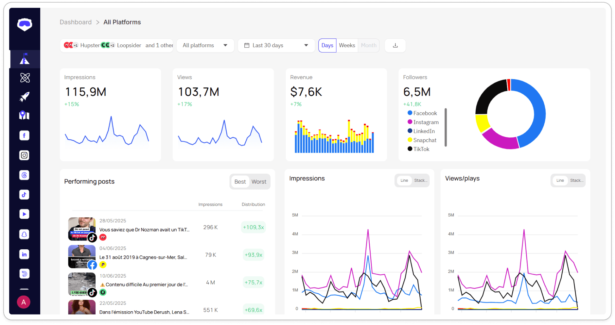Screen dimensions: 615x325
Task: Select Worst in the Performing posts toggle
Action: [x=258, y=181]
